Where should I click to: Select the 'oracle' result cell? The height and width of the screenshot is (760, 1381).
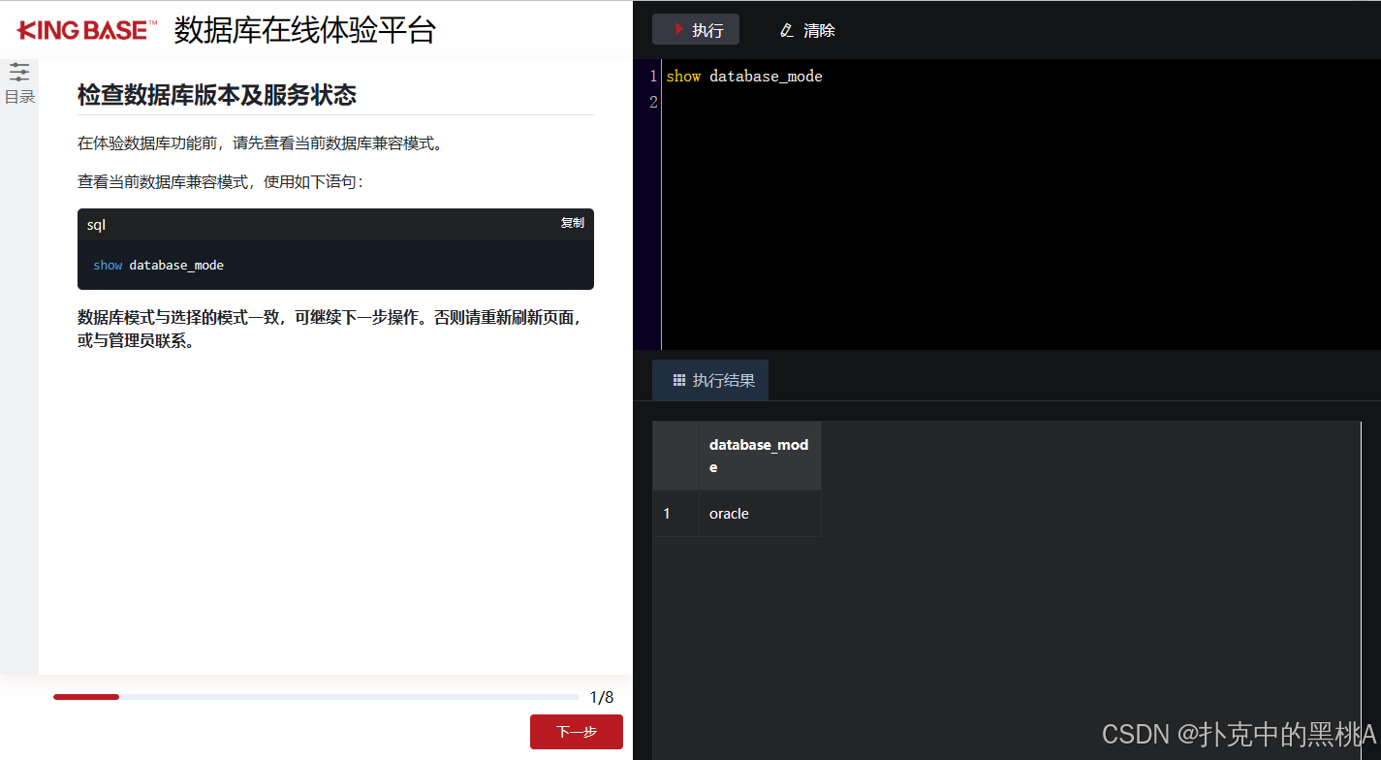(760, 513)
